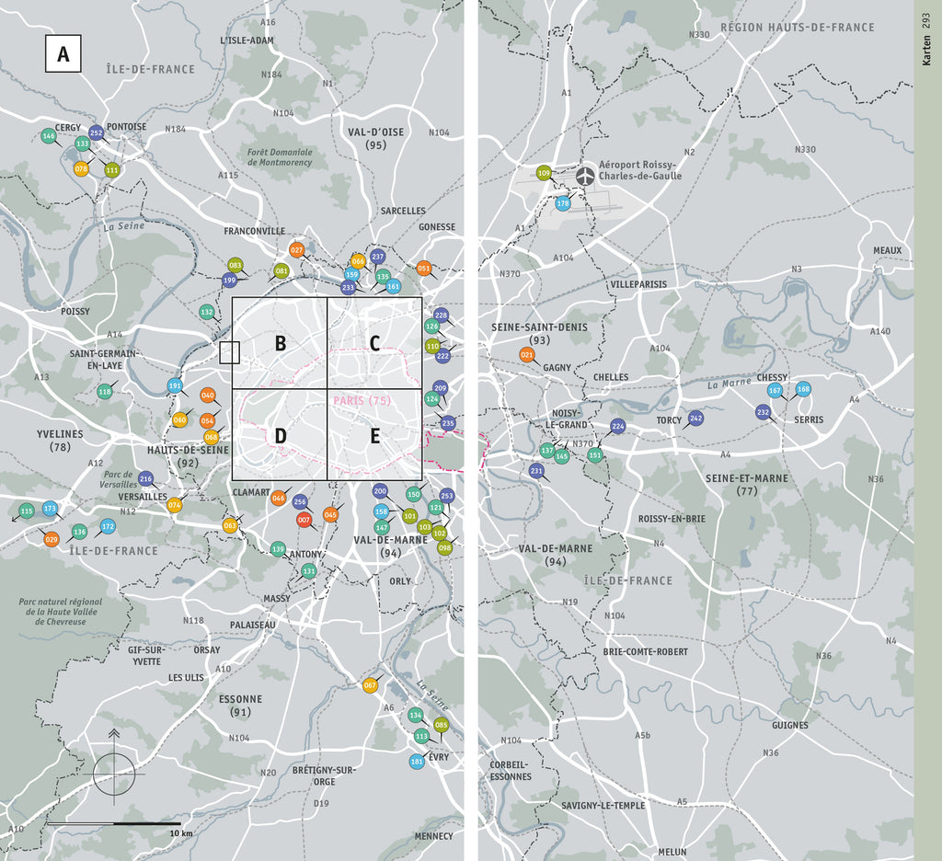Click the orange pin 029 in Yvelines

pos(52,539)
